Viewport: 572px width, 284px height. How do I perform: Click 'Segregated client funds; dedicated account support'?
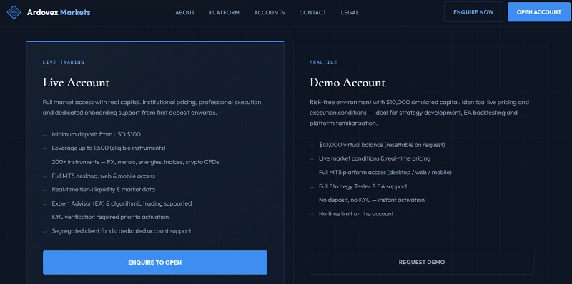(x=121, y=231)
